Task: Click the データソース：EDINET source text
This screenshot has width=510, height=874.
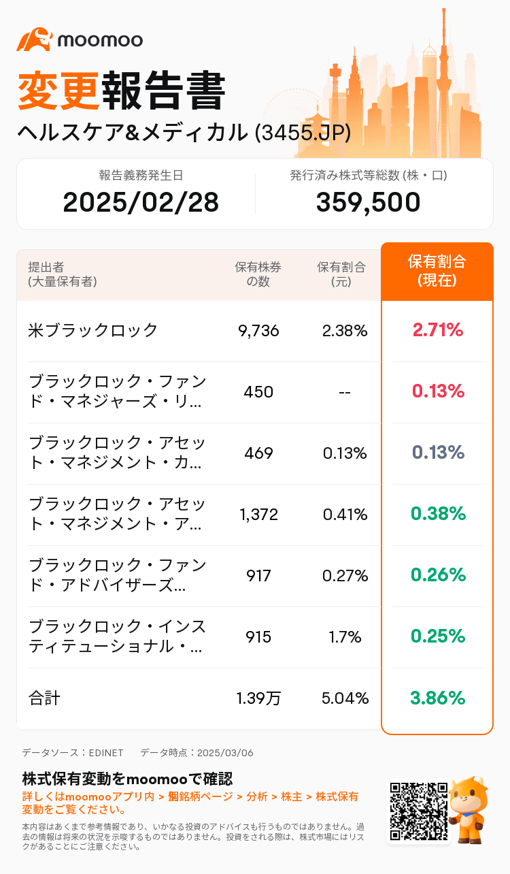Action: point(73,753)
